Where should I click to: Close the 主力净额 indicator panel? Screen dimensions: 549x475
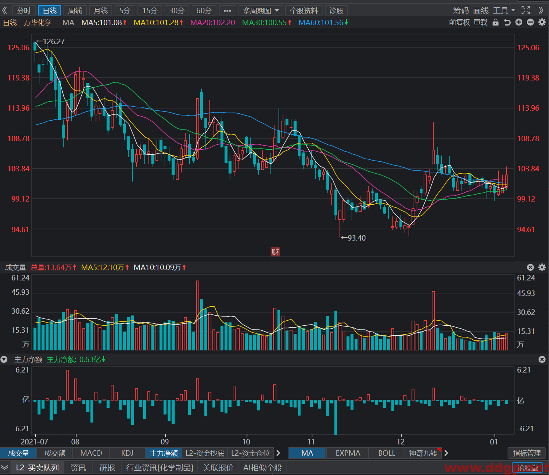(542, 359)
